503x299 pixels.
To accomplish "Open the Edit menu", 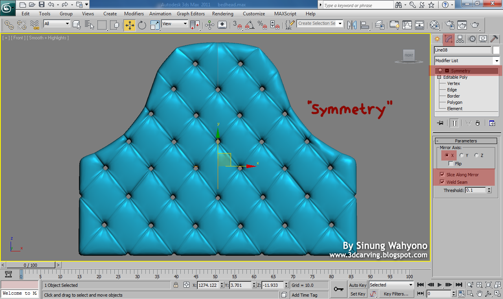I will coord(26,13).
